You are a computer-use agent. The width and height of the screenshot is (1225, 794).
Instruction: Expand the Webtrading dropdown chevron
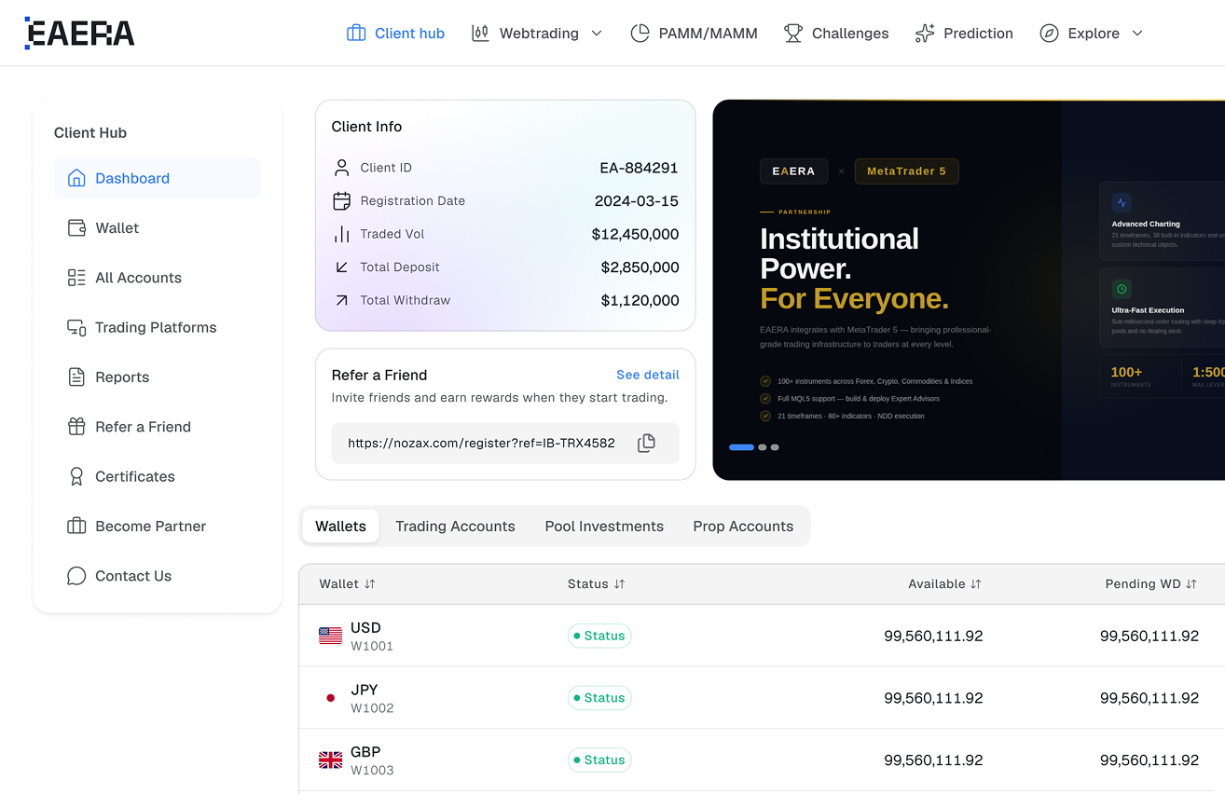pyautogui.click(x=597, y=34)
